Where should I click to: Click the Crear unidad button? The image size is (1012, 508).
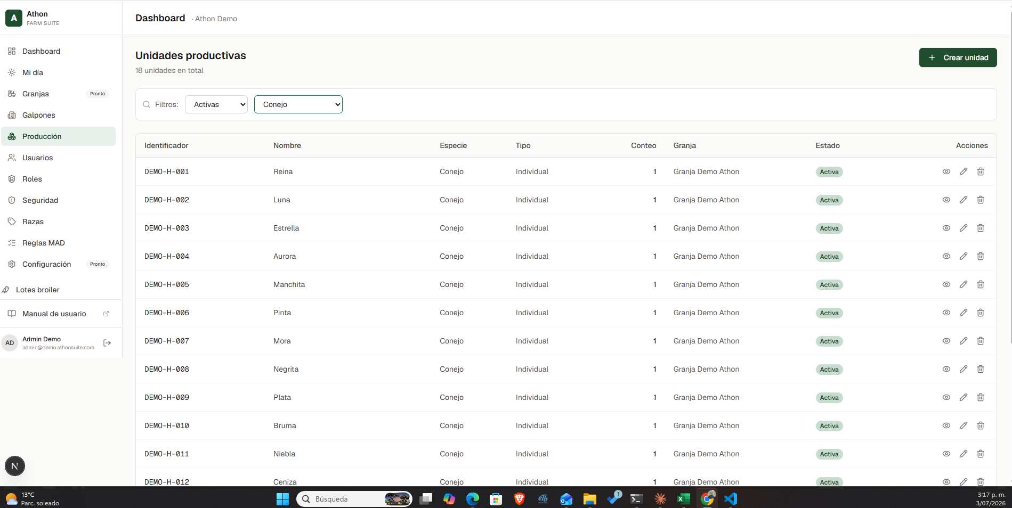click(958, 58)
